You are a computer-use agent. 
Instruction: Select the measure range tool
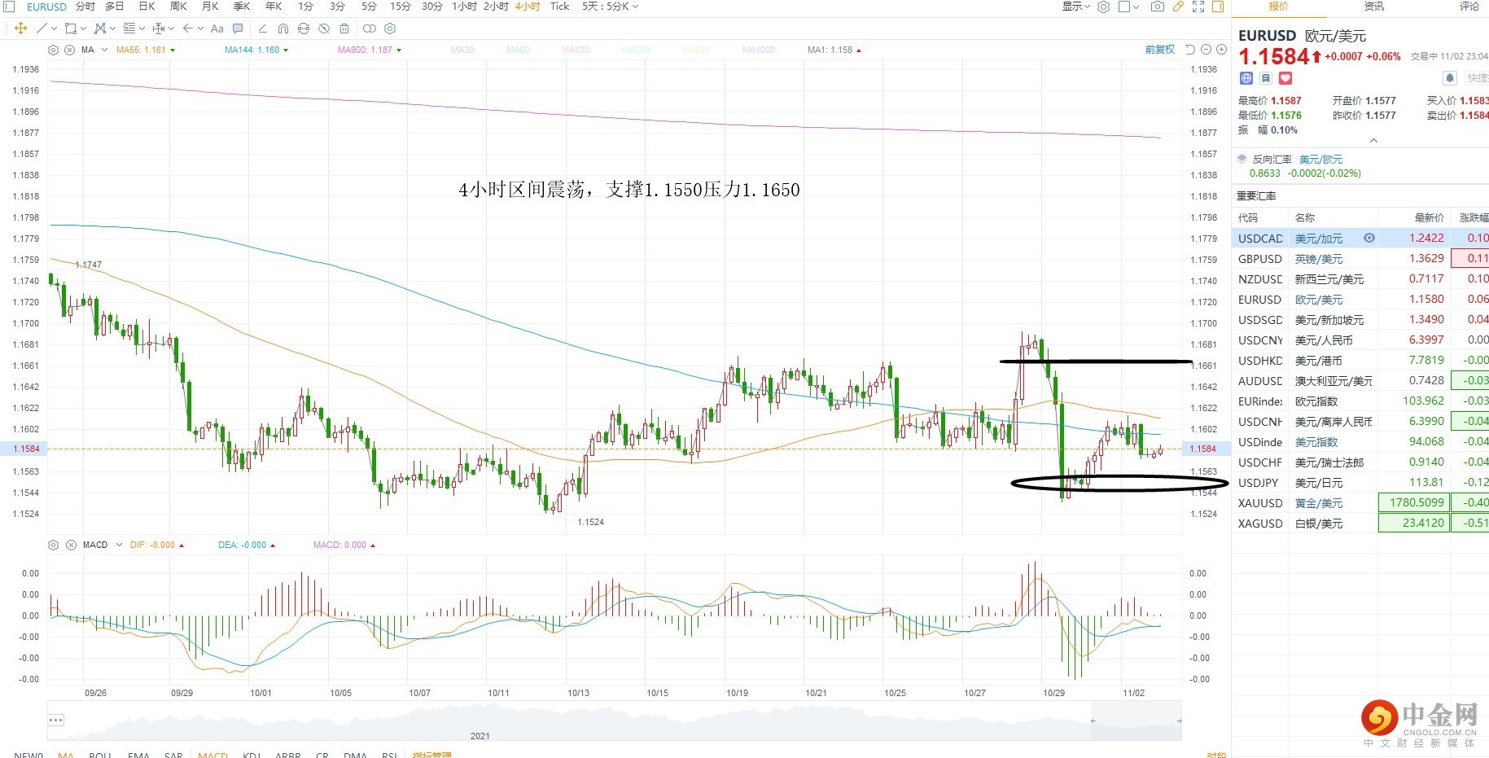click(159, 28)
